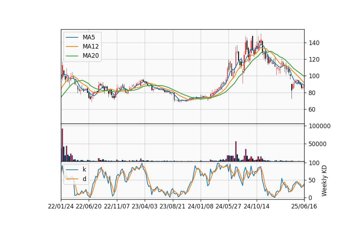Viewport: 338px width, 243px height.
Task: Click the 24/05/27 date label
Action: 229,206
